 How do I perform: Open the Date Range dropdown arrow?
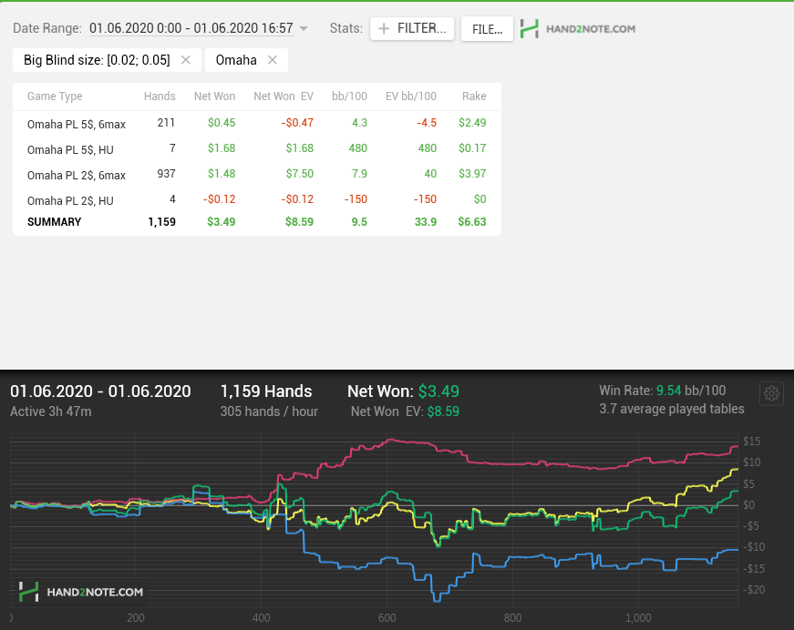tap(304, 28)
